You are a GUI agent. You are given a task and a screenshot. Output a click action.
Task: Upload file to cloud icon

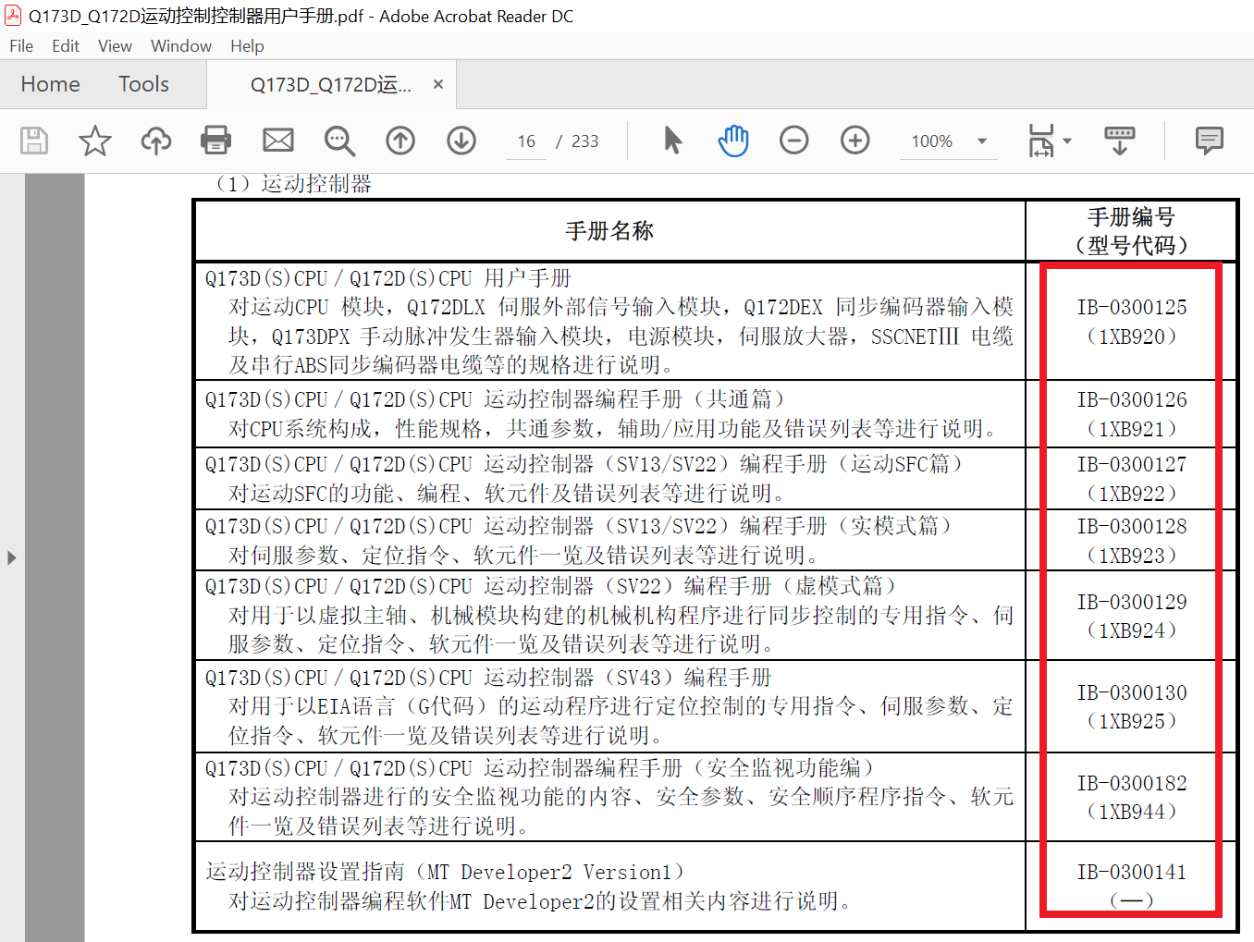click(155, 141)
